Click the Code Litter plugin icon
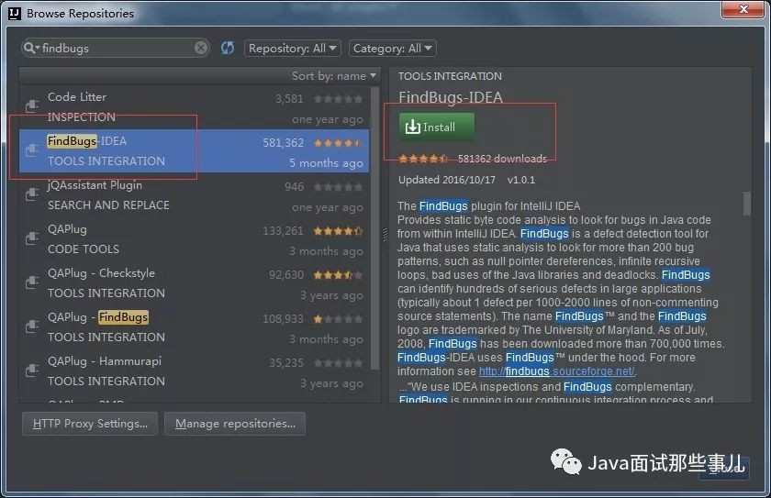 (32, 105)
